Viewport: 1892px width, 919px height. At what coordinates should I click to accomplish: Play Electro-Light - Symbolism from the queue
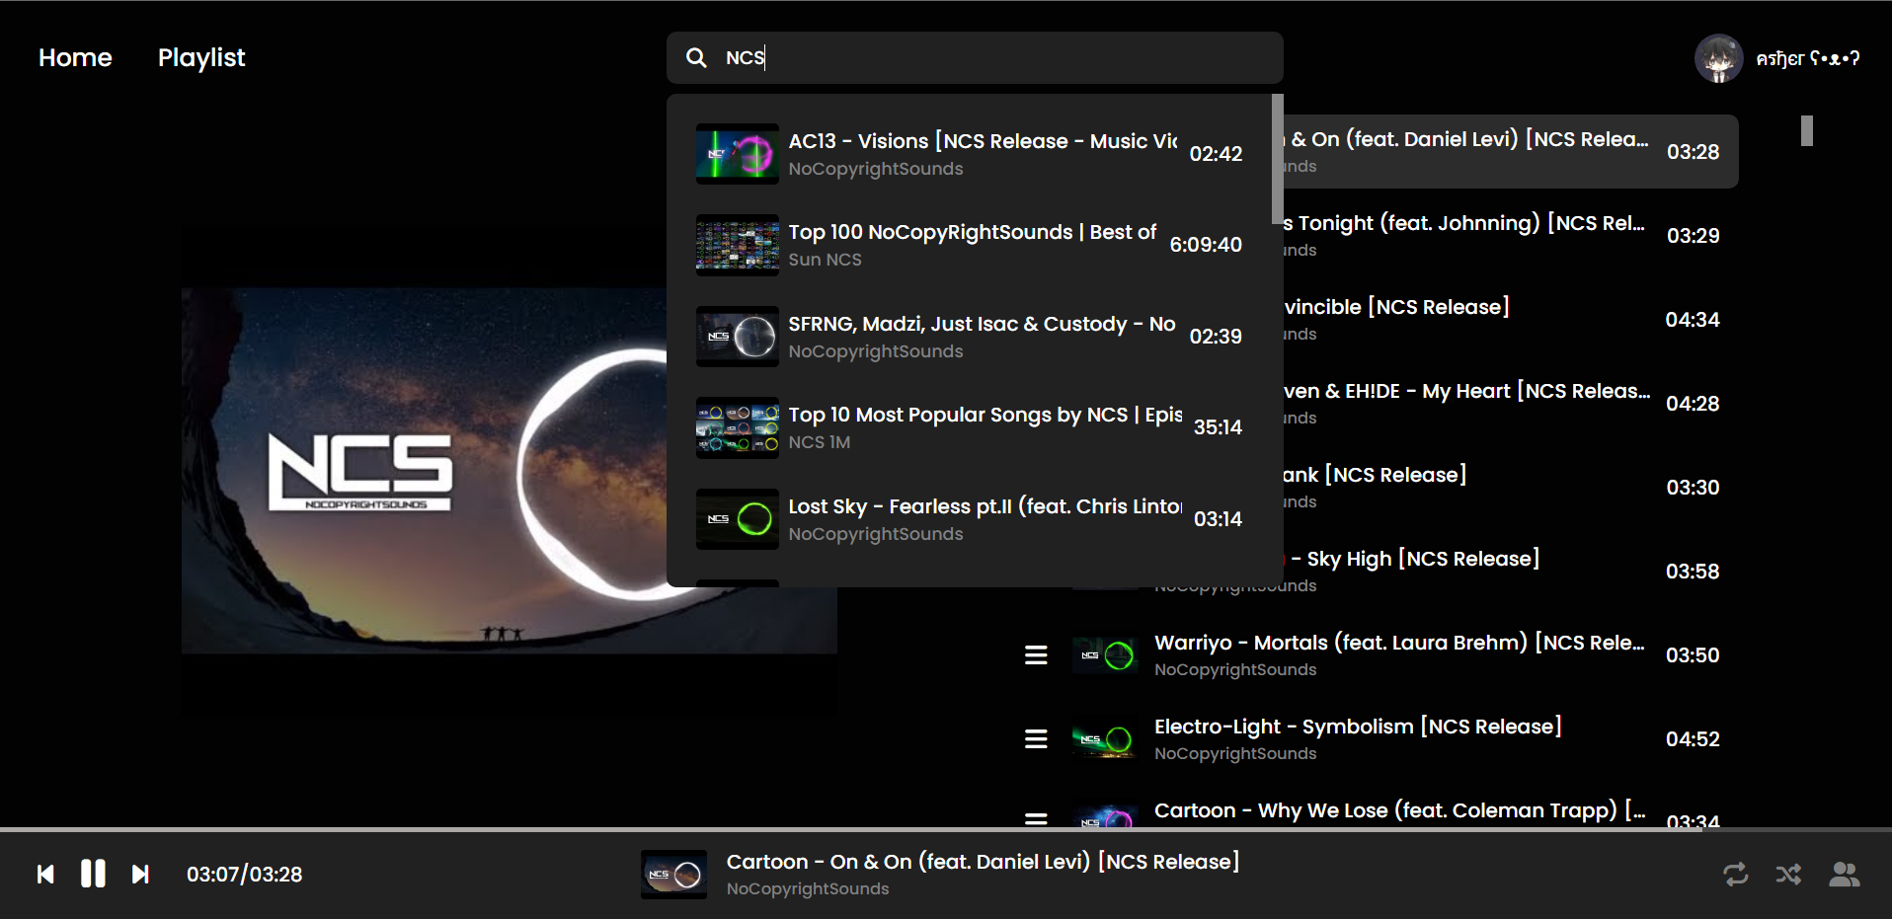coord(1376,739)
